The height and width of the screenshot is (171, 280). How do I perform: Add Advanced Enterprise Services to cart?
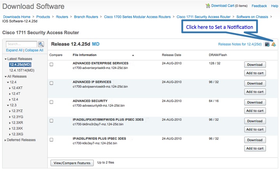tap(255, 73)
